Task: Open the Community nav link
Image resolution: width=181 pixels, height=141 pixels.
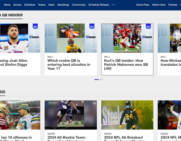Action: pos(79,5)
